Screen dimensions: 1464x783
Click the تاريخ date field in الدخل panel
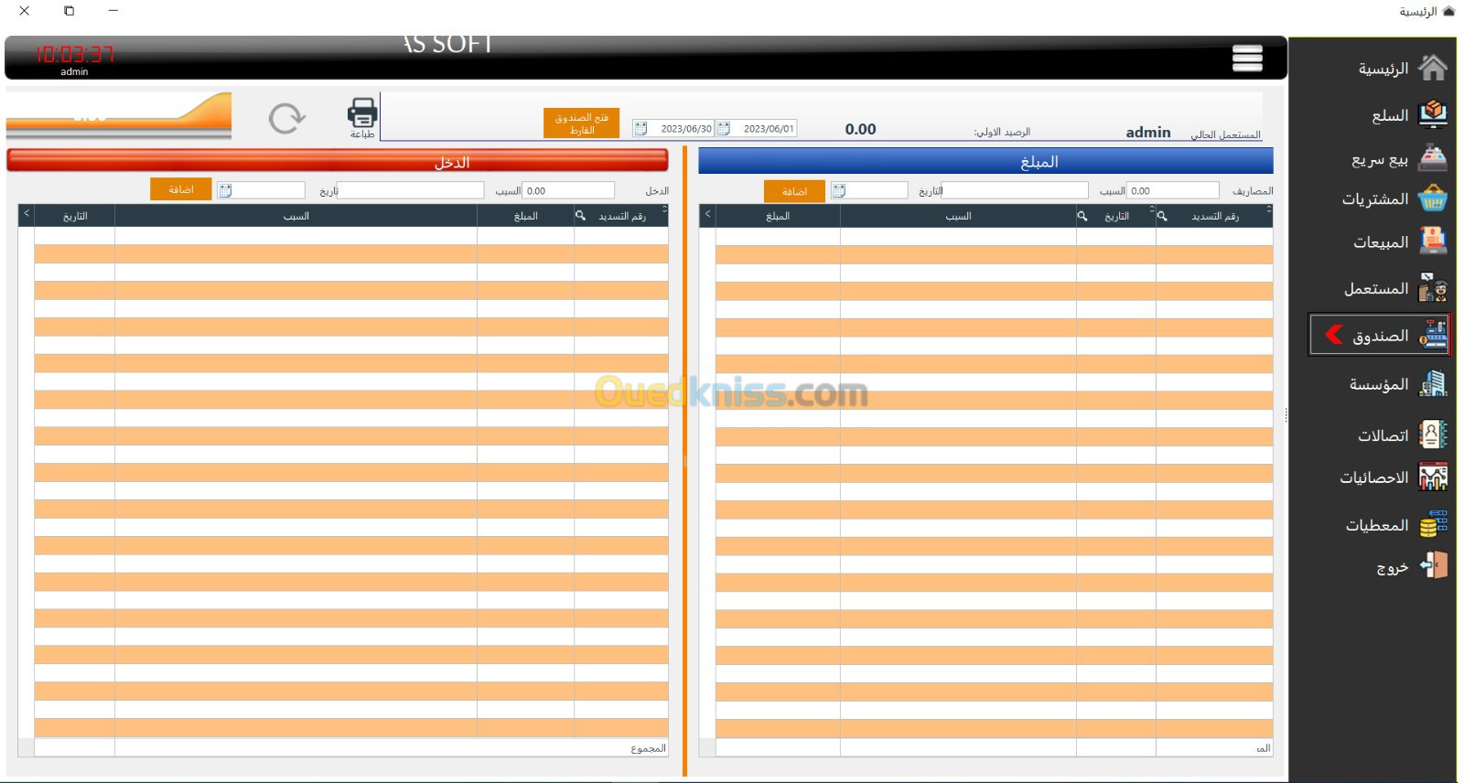click(261, 190)
